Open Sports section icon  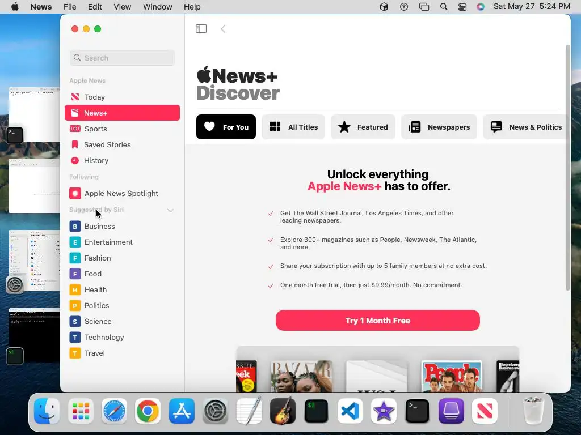(75, 129)
